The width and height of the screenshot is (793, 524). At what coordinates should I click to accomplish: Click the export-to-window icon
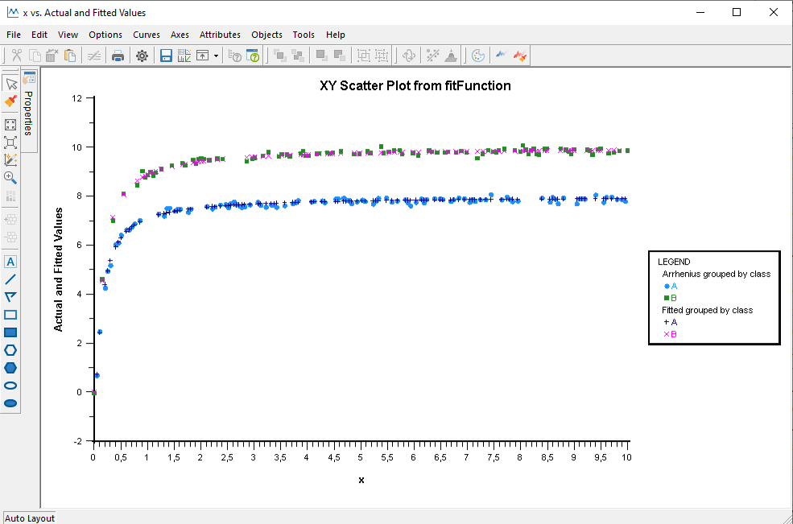pyautogui.click(x=203, y=56)
